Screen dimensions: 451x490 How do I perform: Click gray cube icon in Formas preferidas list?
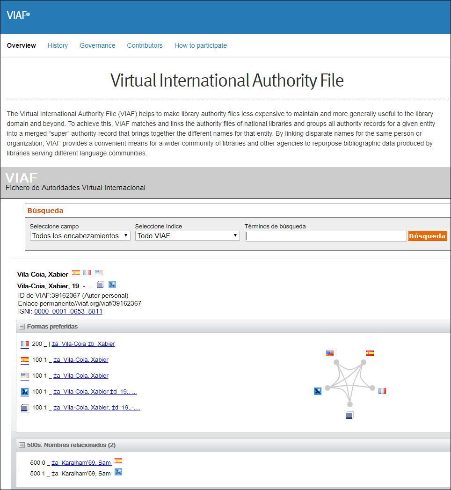[25, 408]
